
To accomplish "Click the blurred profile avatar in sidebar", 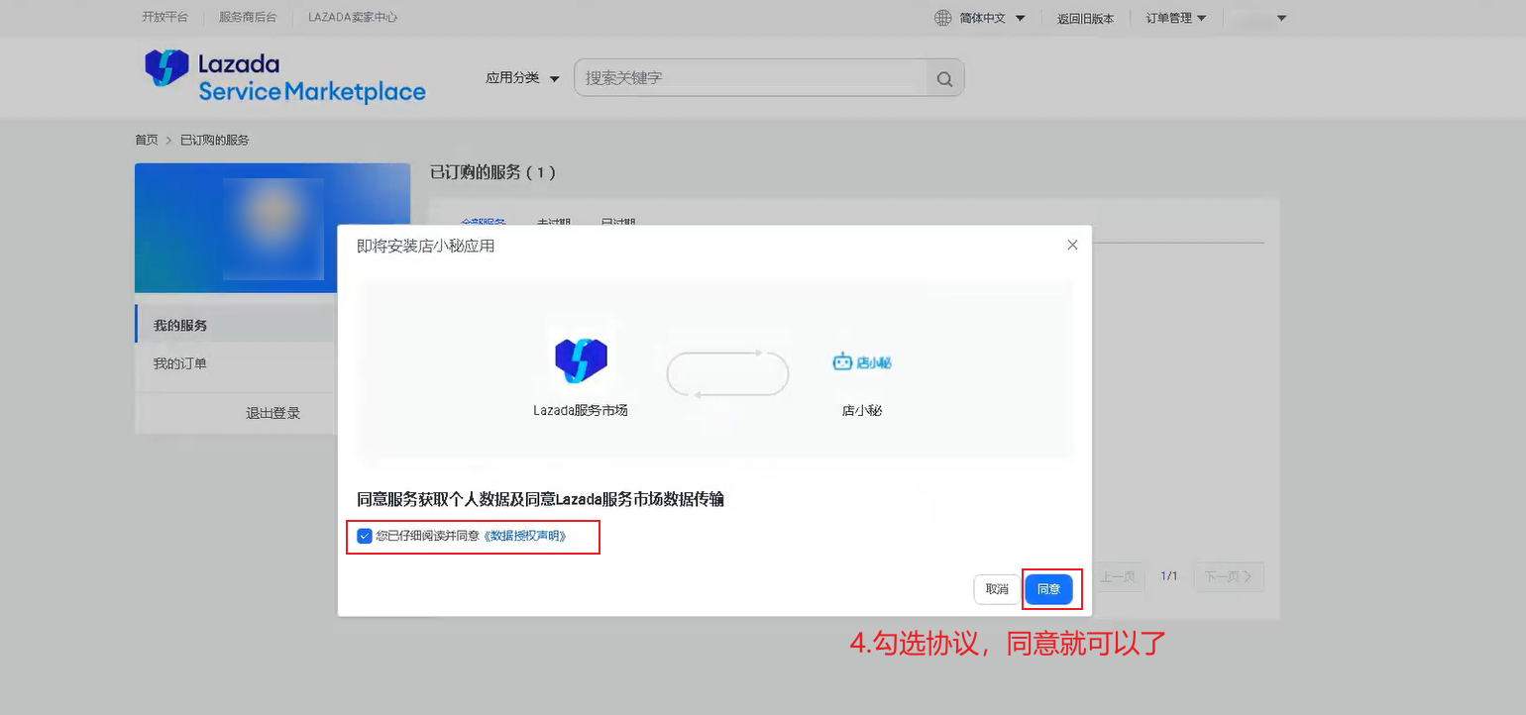I will tap(272, 228).
